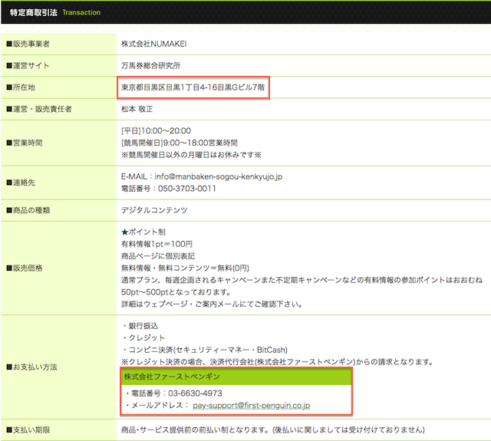This screenshot has width=491, height=441.
Task: Select payment method ・クレジット
Action: coord(143,337)
